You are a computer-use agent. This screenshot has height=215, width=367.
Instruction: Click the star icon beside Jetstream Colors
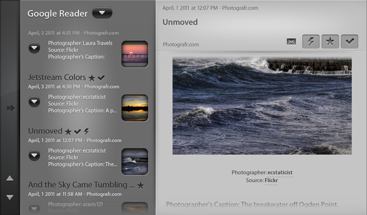92,78
